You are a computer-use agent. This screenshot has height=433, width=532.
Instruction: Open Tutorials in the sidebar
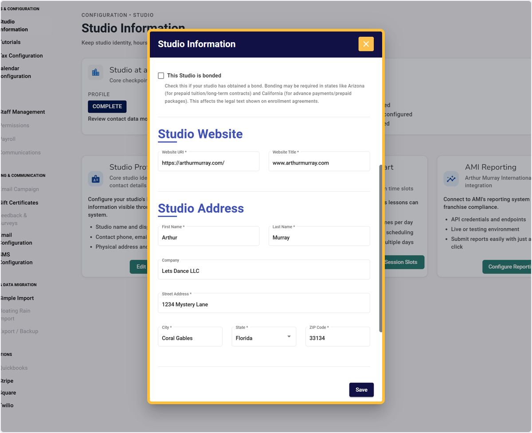[10, 42]
